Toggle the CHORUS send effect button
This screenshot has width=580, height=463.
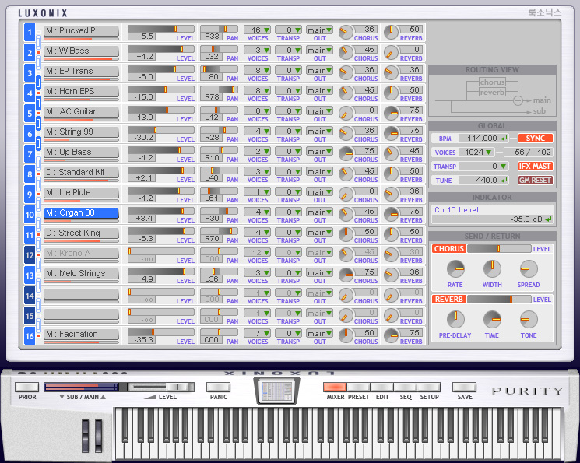449,248
